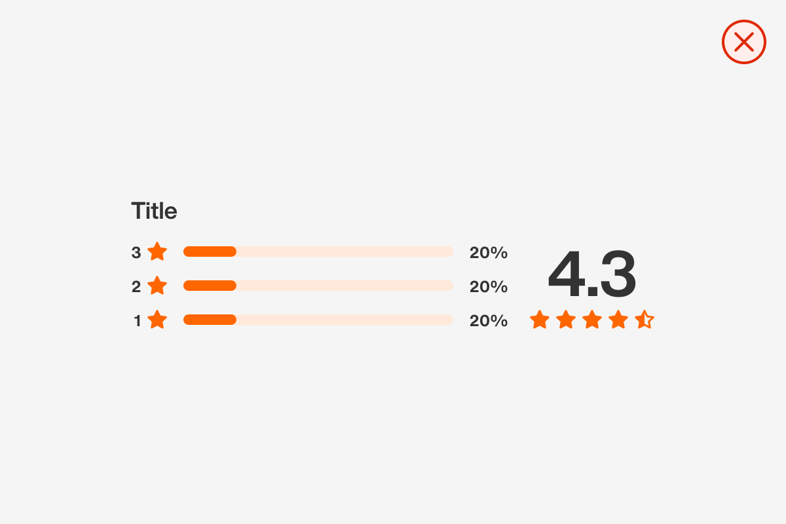Click the 2-star rating progress bar
This screenshot has width=786, height=524.
tap(318, 286)
